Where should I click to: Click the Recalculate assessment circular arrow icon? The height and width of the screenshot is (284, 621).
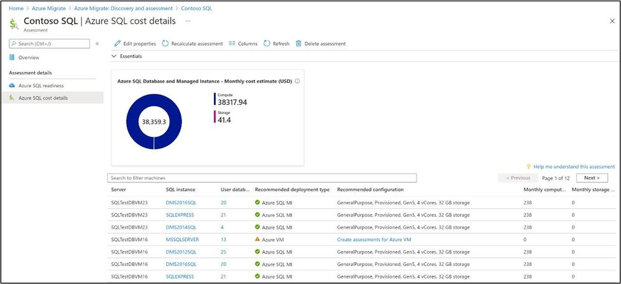165,43
